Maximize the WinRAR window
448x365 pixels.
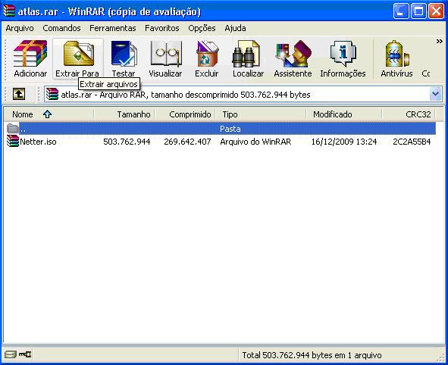click(418, 11)
